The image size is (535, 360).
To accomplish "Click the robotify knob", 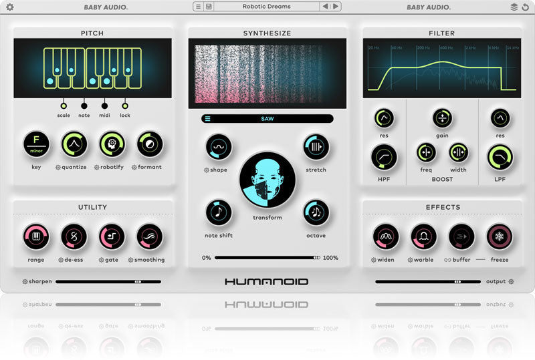I will (x=112, y=144).
